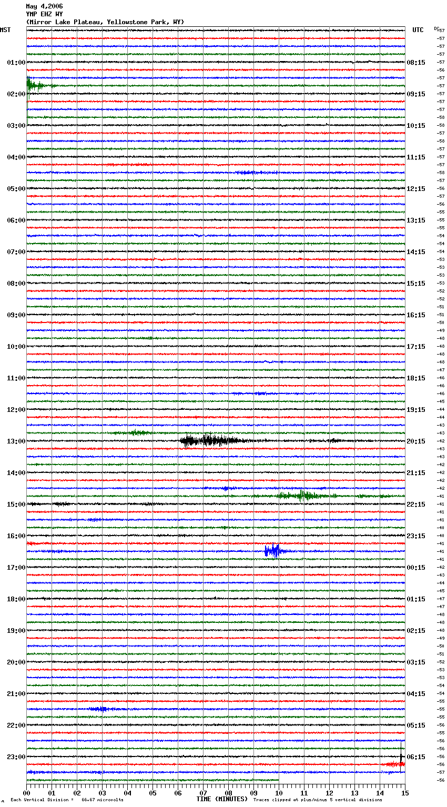Click the 02:15 UTC time label
The width and height of the screenshot is (447, 807).
416,631
